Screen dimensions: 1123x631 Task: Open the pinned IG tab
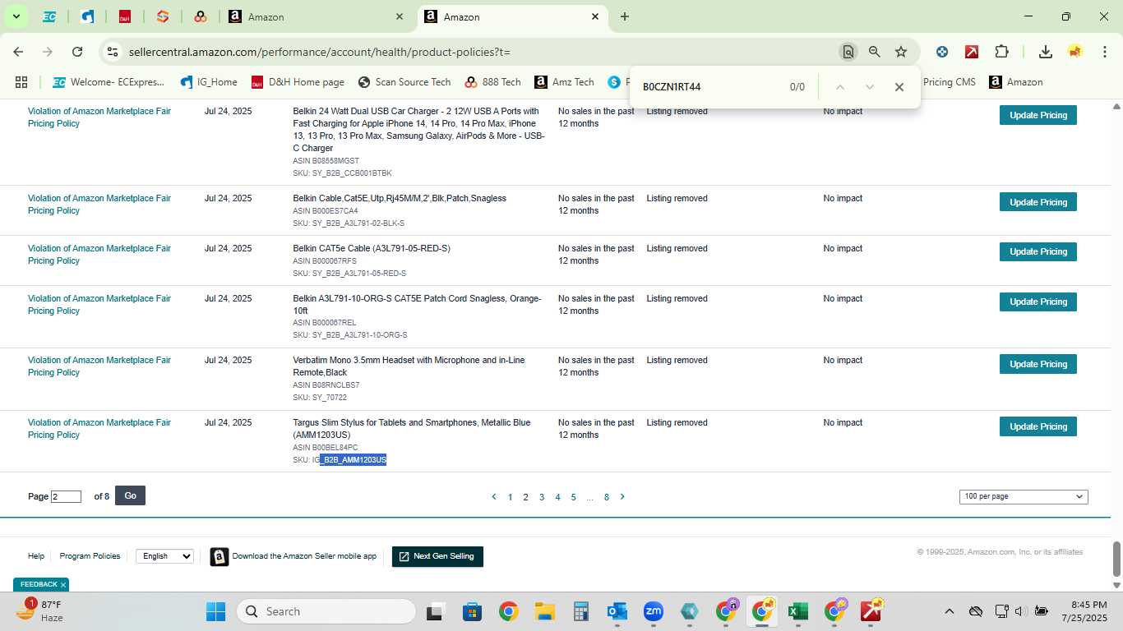tap(87, 16)
